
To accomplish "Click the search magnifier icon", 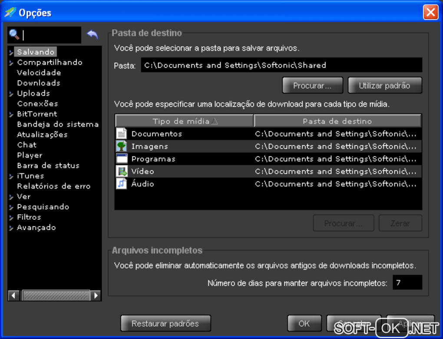I will pyautogui.click(x=14, y=35).
